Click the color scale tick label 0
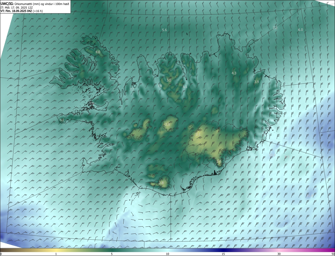The height and width of the screenshot is (256, 335). pyautogui.click(x=1, y=254)
